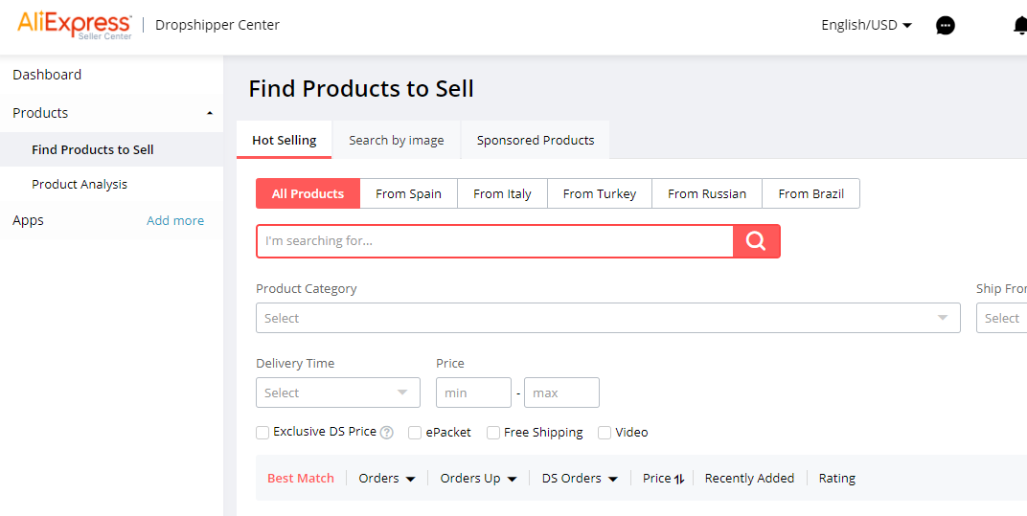Click the max price input
This screenshot has height=516, width=1027.
click(561, 393)
